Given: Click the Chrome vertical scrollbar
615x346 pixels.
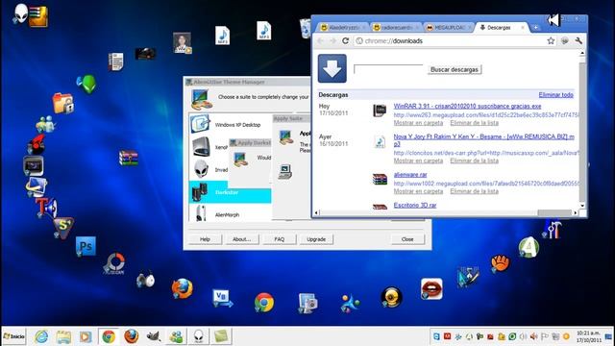Looking at the screenshot, I should coord(582,130).
